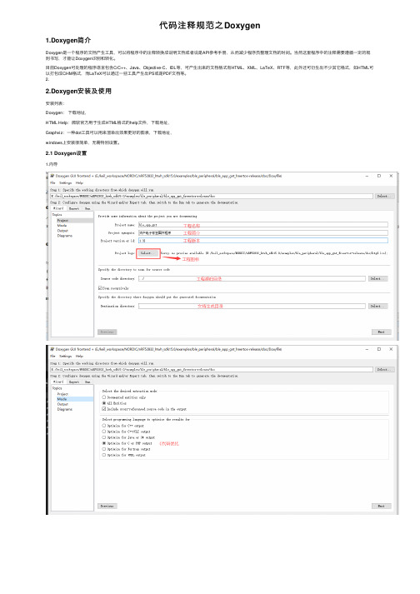Select Diagrams topic in Mode-settings window tree

[64, 409]
